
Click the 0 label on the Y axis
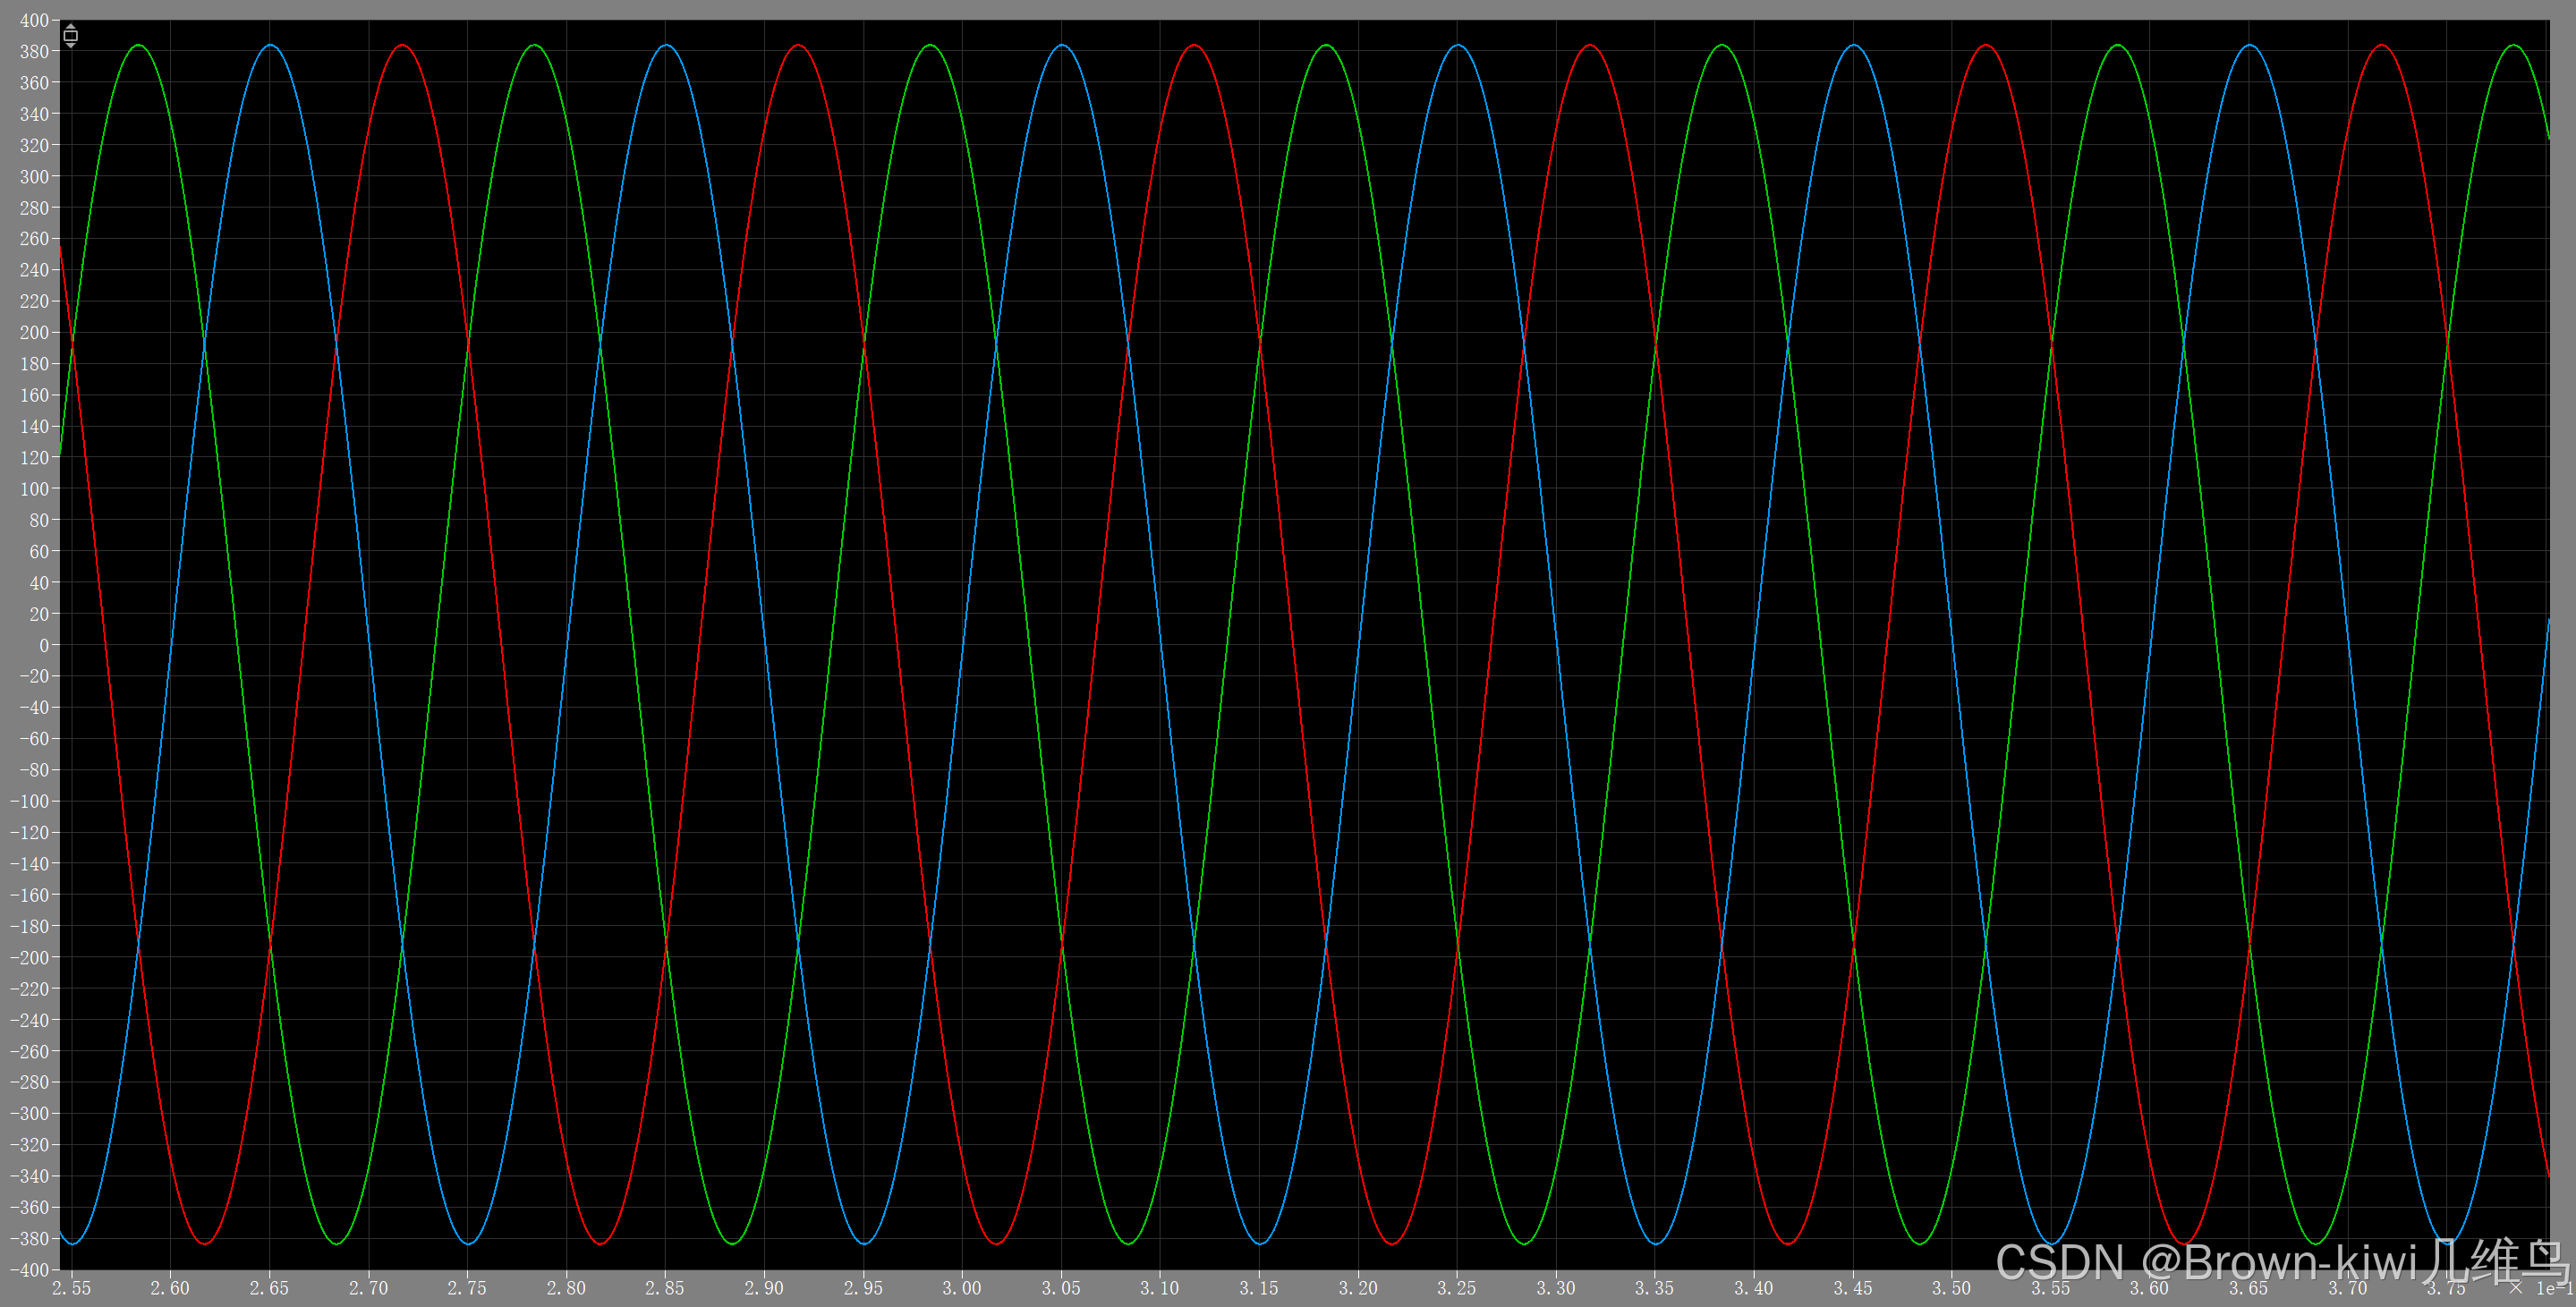tap(43, 645)
